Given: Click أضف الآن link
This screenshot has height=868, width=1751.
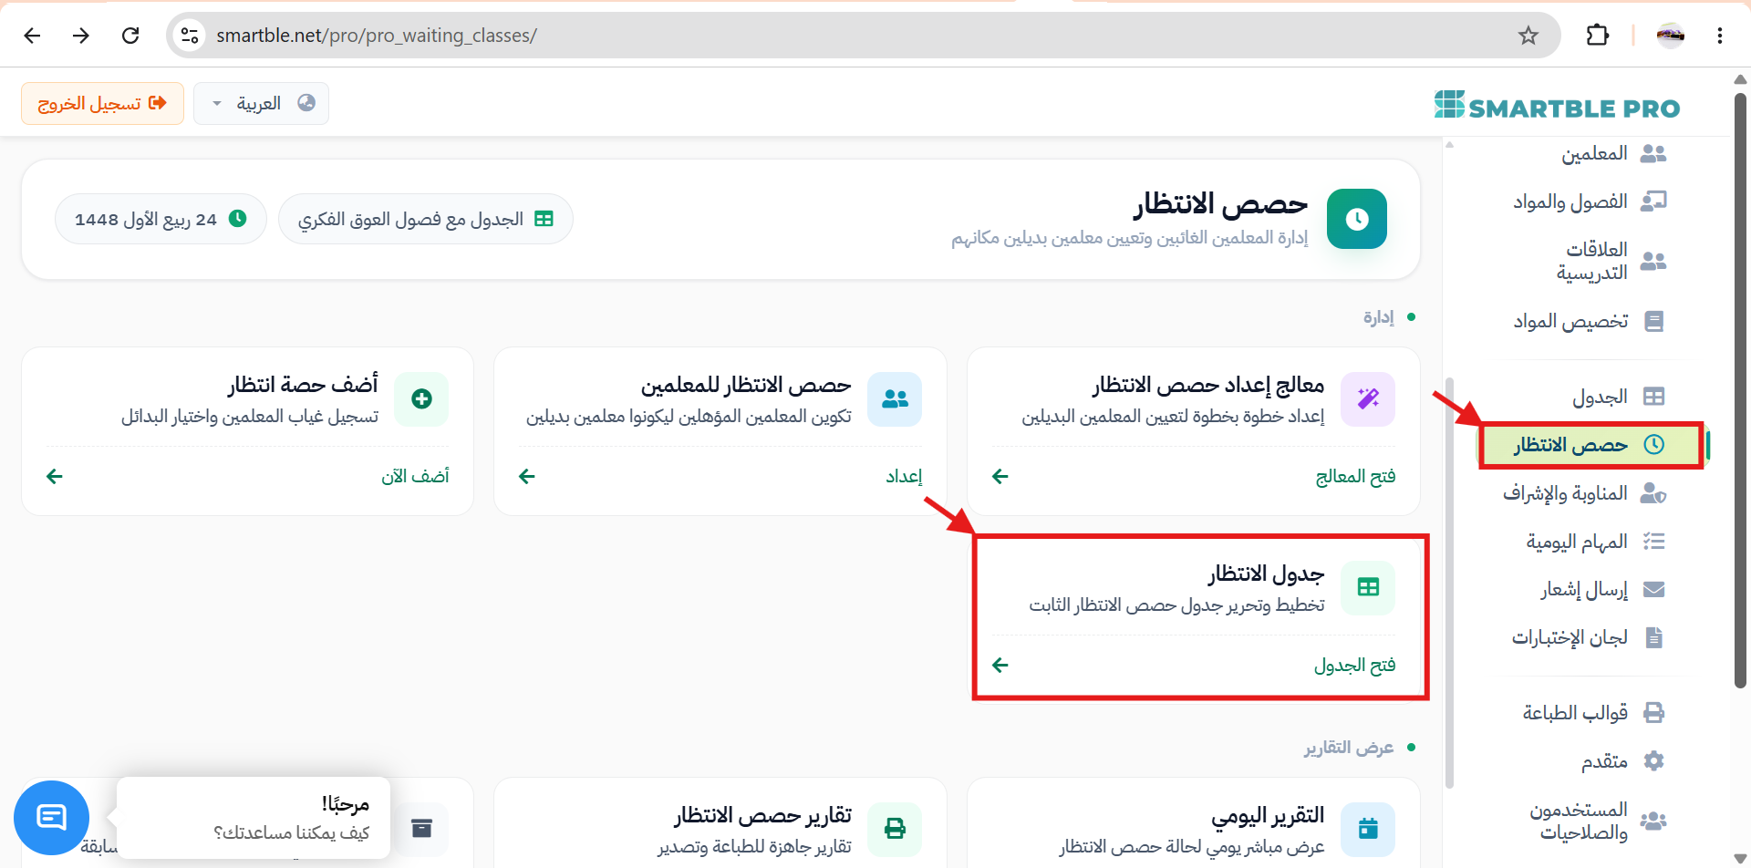Looking at the screenshot, I should [x=415, y=476].
